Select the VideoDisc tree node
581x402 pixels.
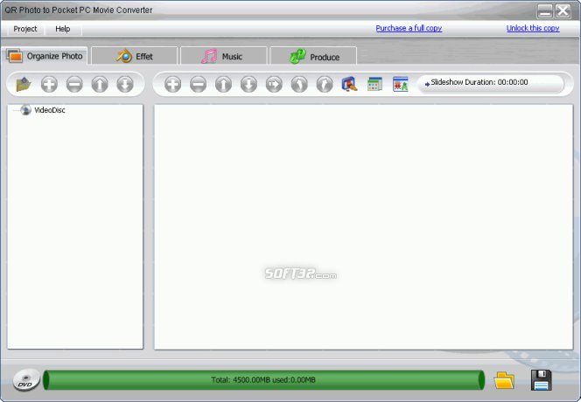(x=50, y=110)
